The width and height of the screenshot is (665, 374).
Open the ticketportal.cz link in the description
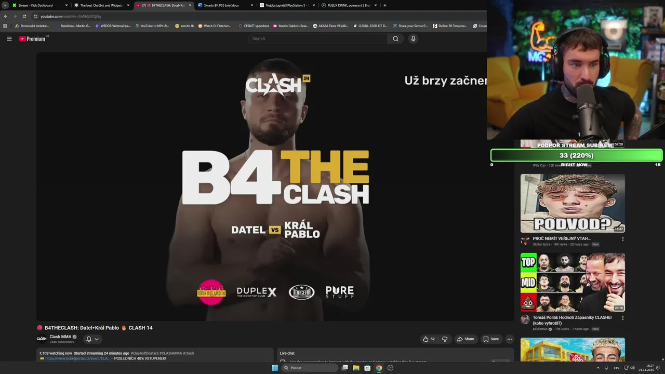click(77, 358)
